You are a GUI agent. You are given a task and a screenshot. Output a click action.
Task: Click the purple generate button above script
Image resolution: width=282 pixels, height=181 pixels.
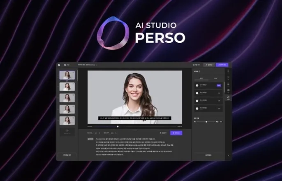pos(176,133)
